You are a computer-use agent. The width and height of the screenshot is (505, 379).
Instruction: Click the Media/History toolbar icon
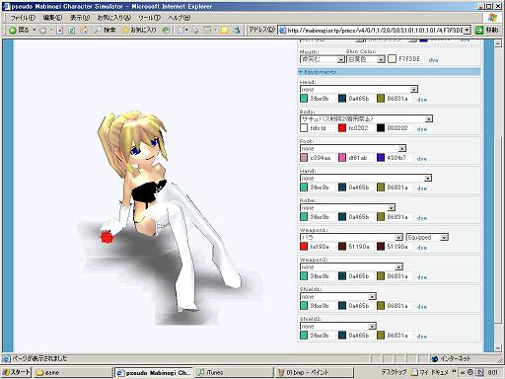click(167, 30)
